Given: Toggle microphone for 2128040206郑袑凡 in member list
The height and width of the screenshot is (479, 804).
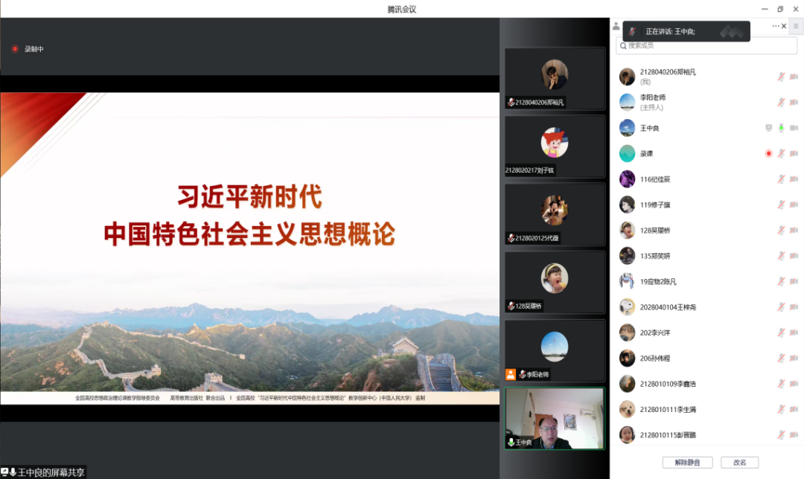Looking at the screenshot, I should pos(781,77).
